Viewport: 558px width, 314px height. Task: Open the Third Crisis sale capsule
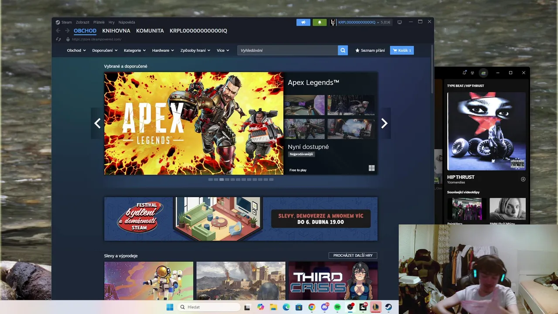click(333, 280)
